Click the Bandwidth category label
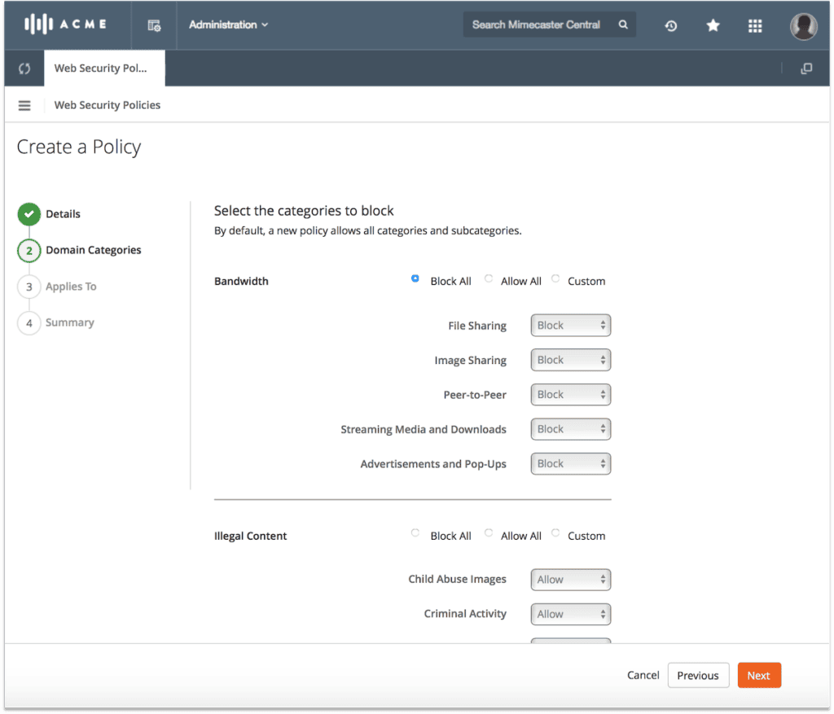The height and width of the screenshot is (714, 834). 241,281
